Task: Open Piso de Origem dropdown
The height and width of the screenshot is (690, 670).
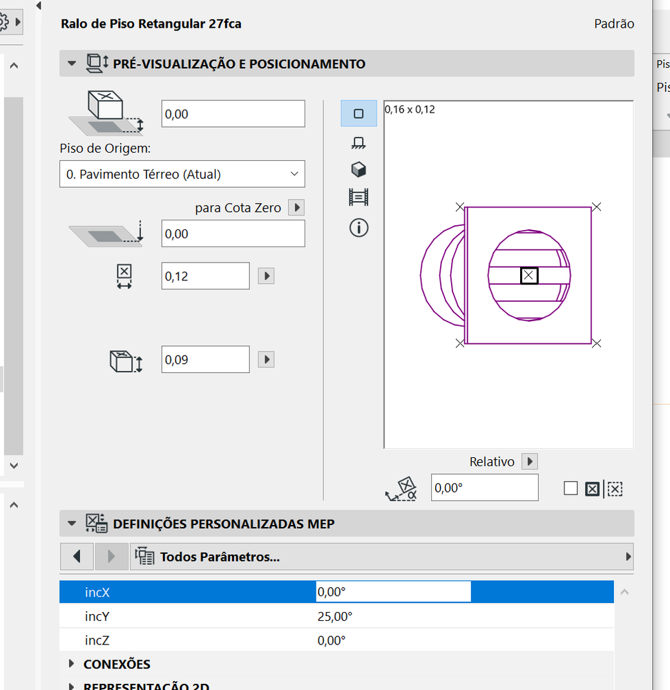Action: (x=182, y=174)
